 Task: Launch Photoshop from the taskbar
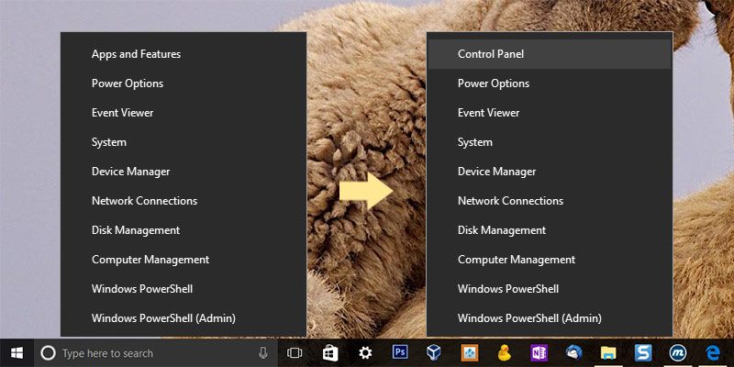(x=400, y=352)
